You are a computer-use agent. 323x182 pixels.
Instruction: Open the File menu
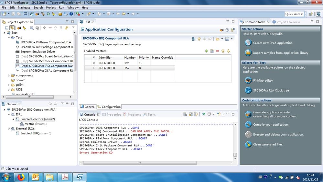tap(4, 8)
